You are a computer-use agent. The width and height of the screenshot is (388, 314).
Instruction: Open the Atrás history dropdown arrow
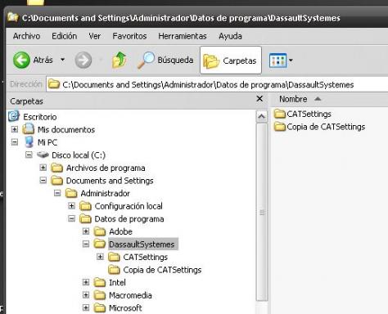63,60
